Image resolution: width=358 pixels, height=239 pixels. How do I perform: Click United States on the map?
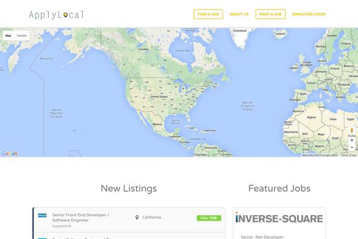159,97
